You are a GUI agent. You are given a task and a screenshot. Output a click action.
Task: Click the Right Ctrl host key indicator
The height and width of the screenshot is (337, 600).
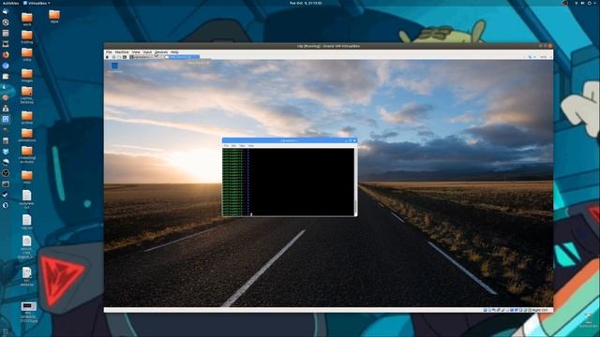pos(540,310)
